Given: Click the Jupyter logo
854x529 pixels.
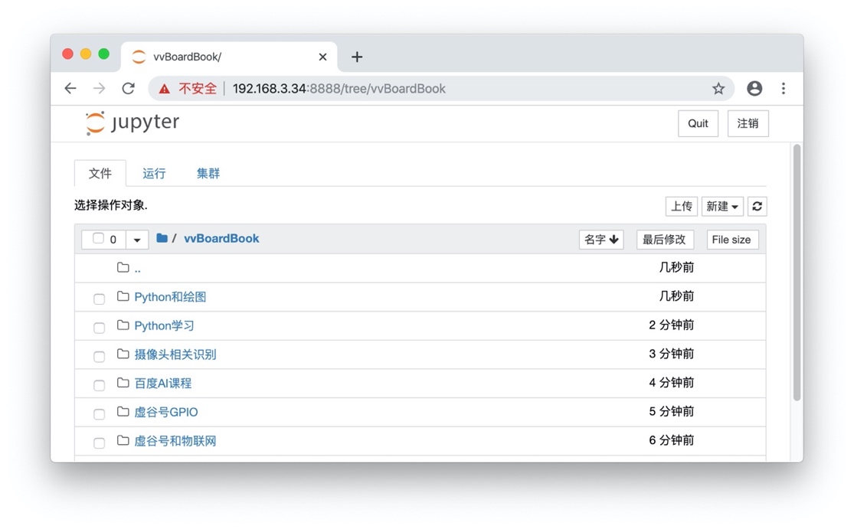Looking at the screenshot, I should [133, 123].
